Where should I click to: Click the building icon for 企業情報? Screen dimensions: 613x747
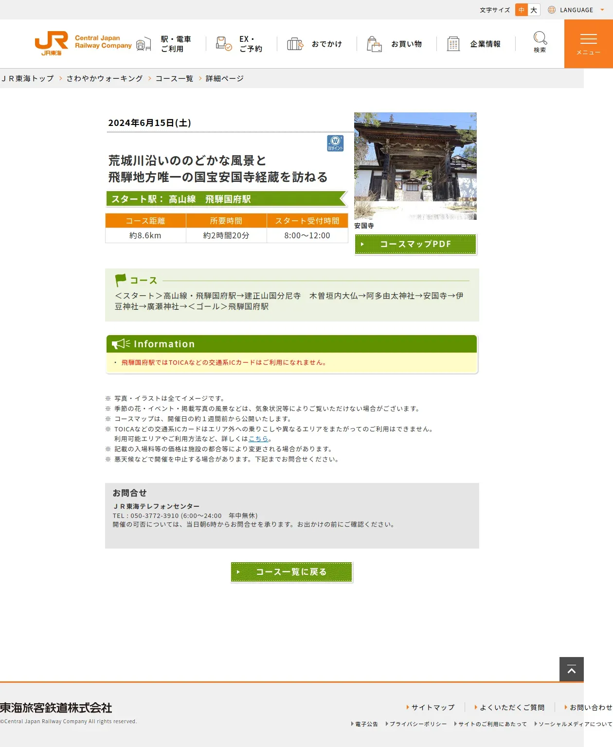[453, 44]
